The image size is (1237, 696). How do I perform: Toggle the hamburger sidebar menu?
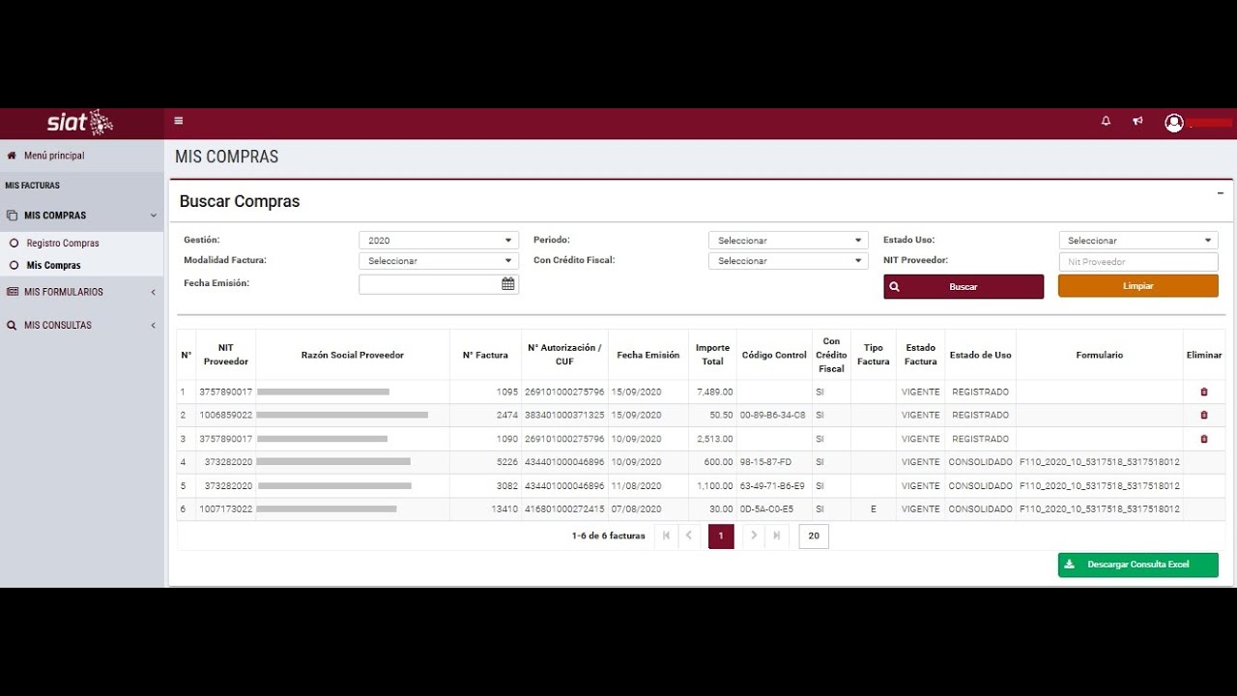(x=179, y=121)
